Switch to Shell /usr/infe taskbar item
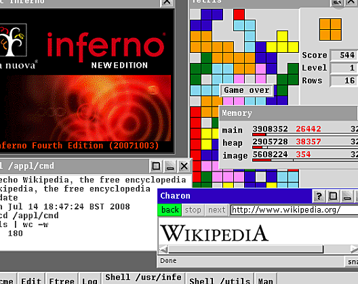 (x=143, y=278)
